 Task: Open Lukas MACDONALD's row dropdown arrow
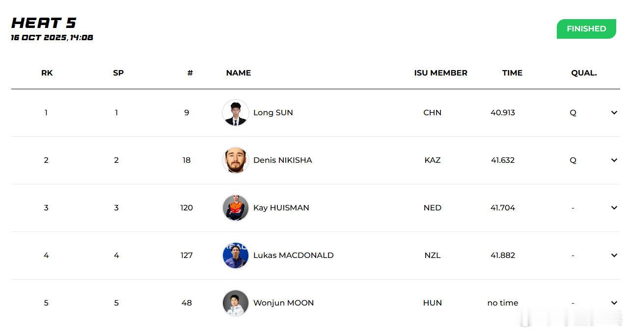pyautogui.click(x=614, y=256)
